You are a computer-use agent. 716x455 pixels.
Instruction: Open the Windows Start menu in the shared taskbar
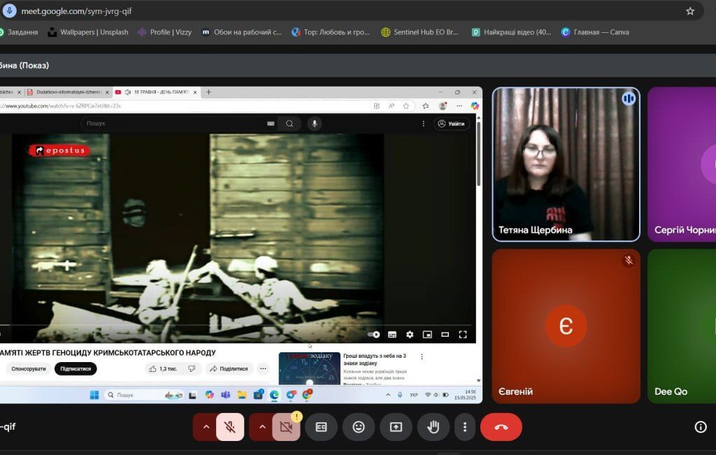click(94, 395)
